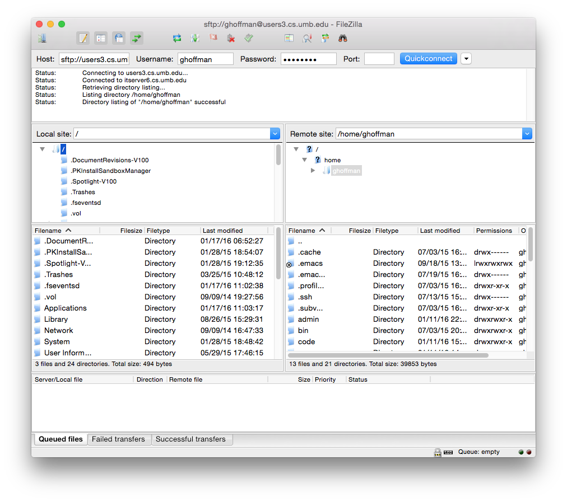This screenshot has height=502, width=567.
Task: Select .Spotlight-V100 in local tree
Action: (94, 181)
